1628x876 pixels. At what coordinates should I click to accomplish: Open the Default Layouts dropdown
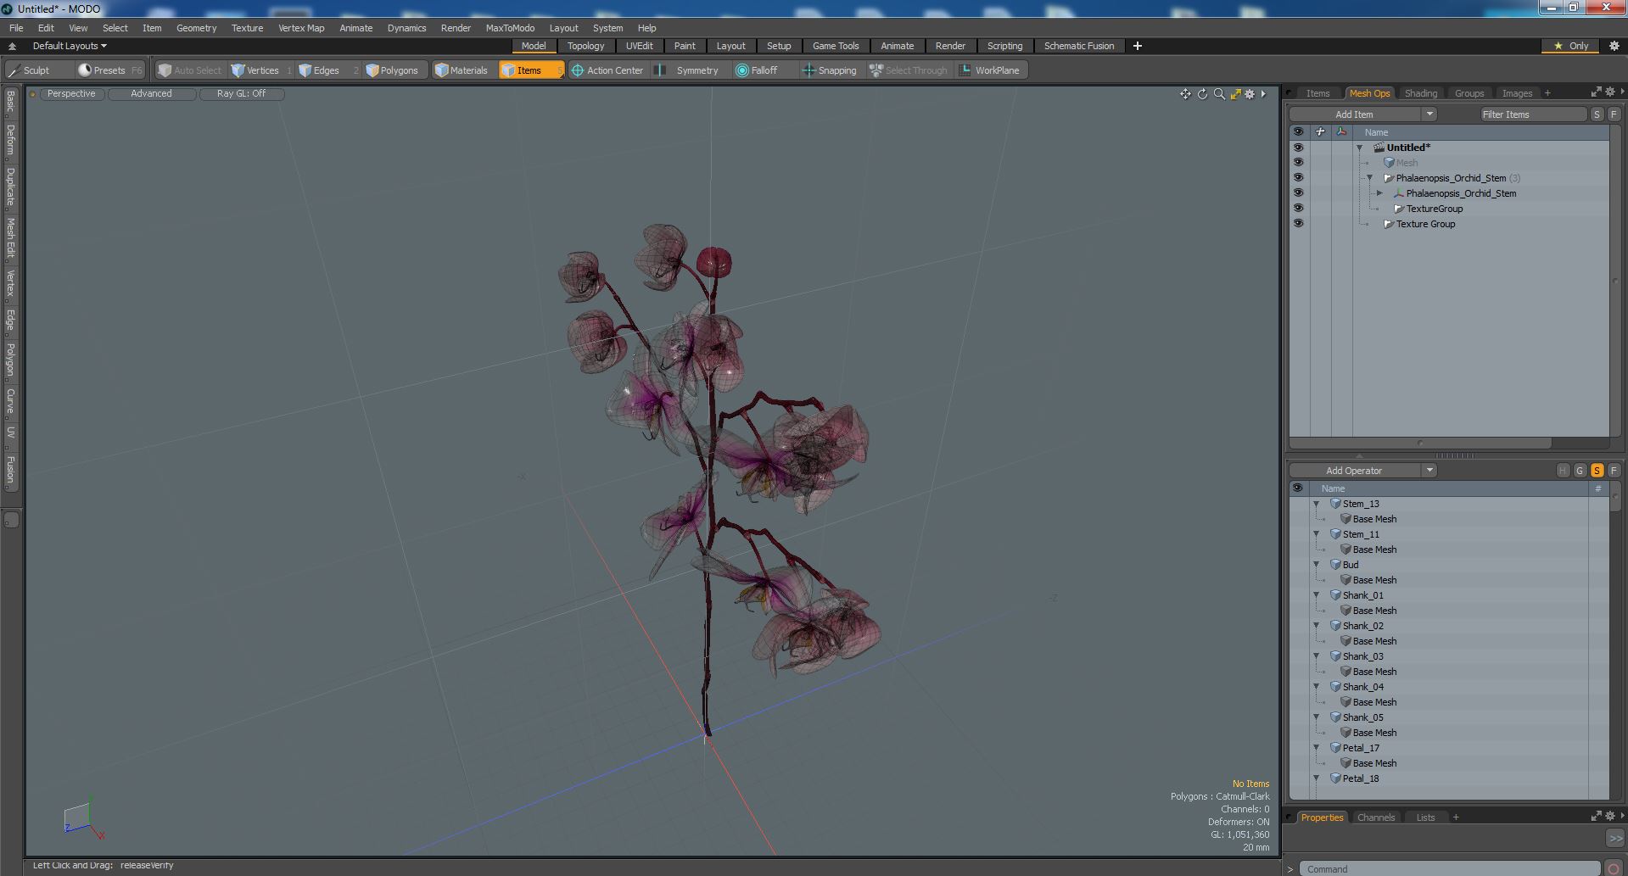pos(69,46)
